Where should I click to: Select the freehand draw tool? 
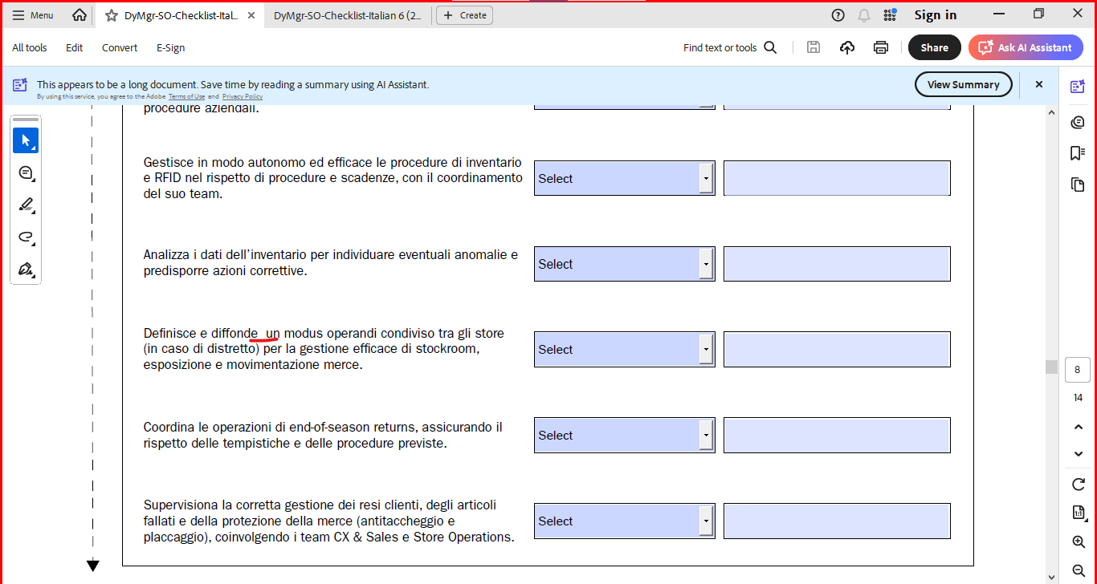26,237
